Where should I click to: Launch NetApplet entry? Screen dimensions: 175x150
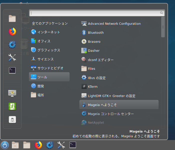coord(119,123)
